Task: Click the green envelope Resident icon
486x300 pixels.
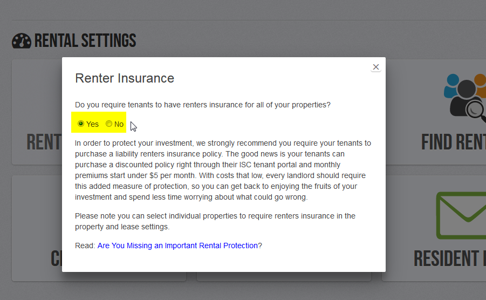Action: (x=461, y=215)
